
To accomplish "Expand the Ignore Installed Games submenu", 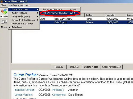I will (x=23, y=20).
